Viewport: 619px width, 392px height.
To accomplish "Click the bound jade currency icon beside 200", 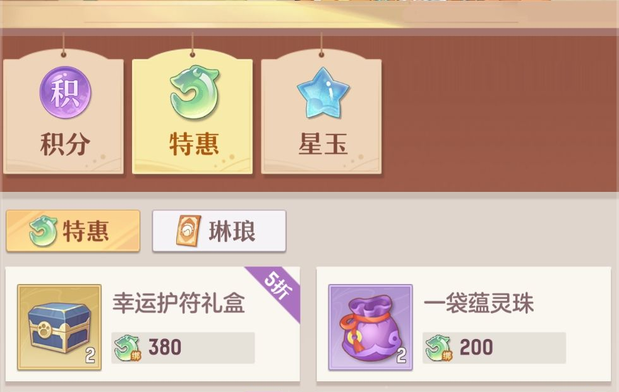I will (438, 348).
